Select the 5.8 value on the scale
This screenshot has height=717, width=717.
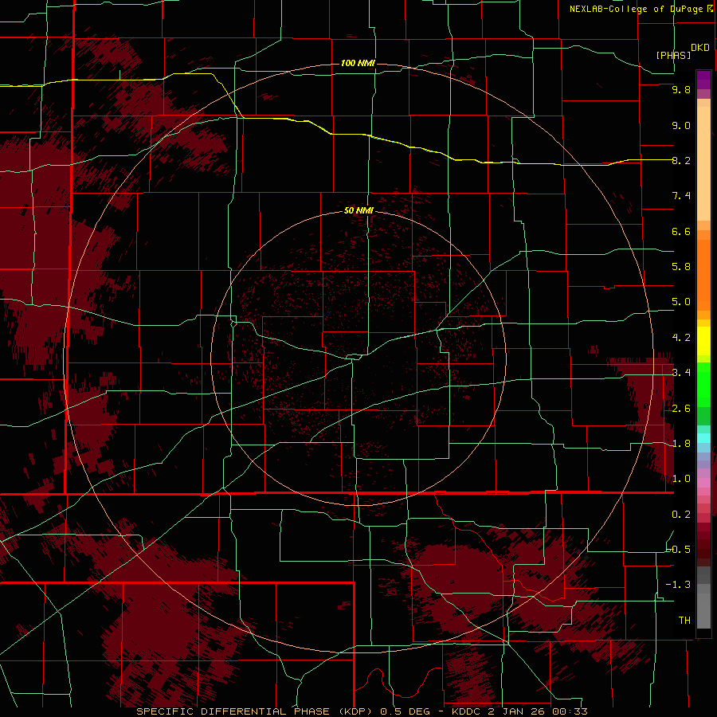click(681, 267)
